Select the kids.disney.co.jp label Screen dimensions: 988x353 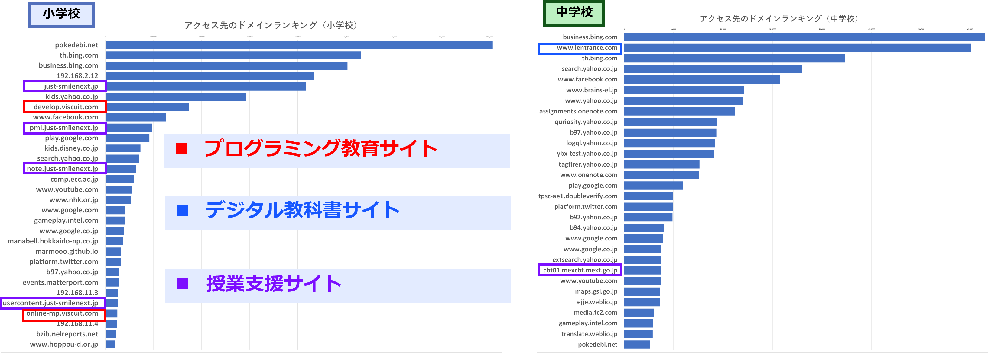71,148
